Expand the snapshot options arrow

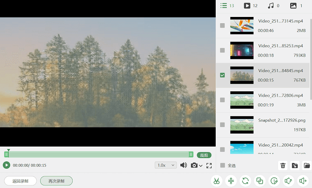click(201, 166)
